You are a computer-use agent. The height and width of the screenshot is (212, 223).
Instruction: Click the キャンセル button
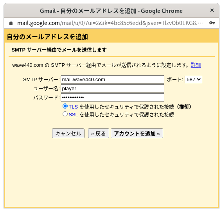click(x=68, y=134)
